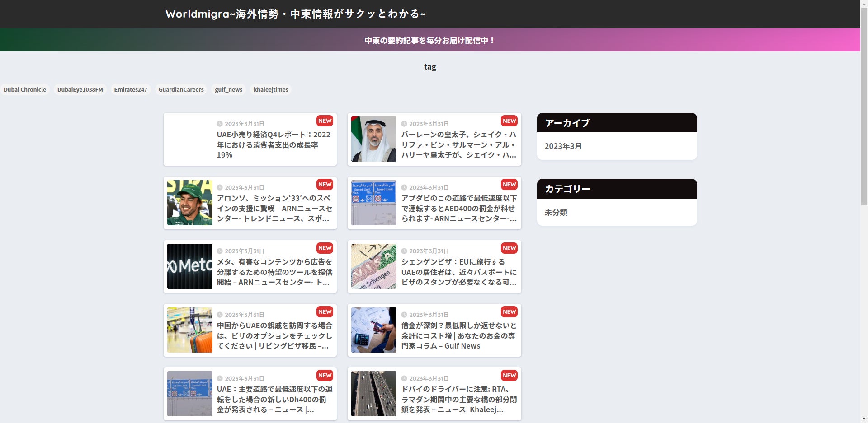Click clock icon on シェンゲンビザ card
868x423 pixels.
404,251
